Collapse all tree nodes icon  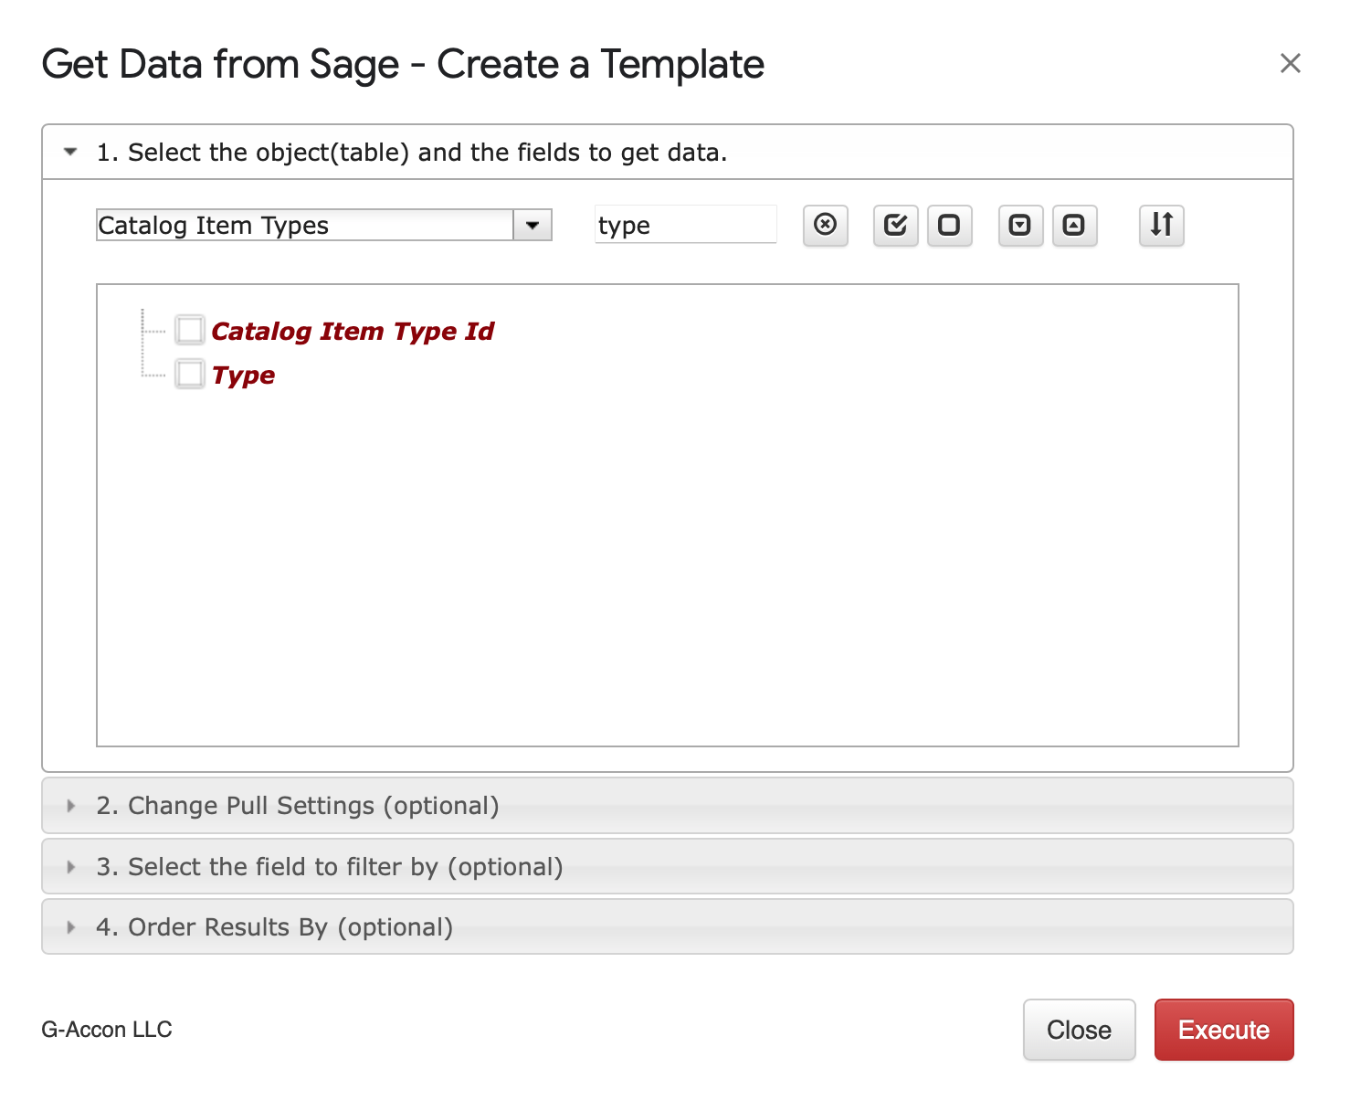tap(1074, 225)
